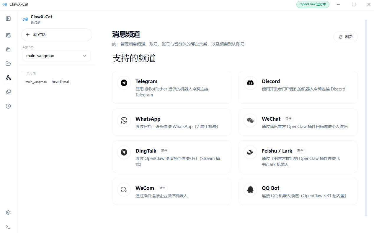Click the OpenClaw 运行中 status pill
This screenshot has width=374, height=233.
[313, 4]
